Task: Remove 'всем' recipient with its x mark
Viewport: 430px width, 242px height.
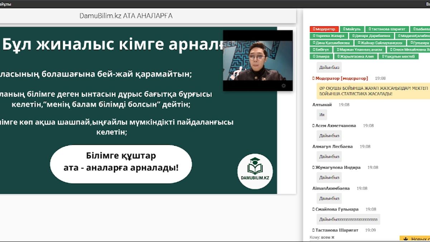Action: (332, 237)
